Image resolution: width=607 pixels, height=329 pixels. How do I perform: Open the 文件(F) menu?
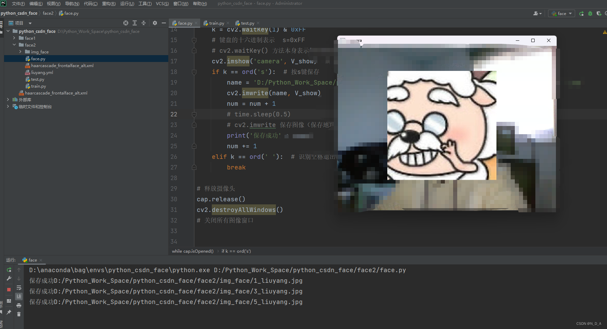pos(18,4)
